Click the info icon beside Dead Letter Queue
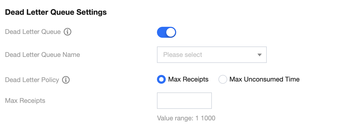This screenshot has height=128, width=354. pyautogui.click(x=68, y=32)
